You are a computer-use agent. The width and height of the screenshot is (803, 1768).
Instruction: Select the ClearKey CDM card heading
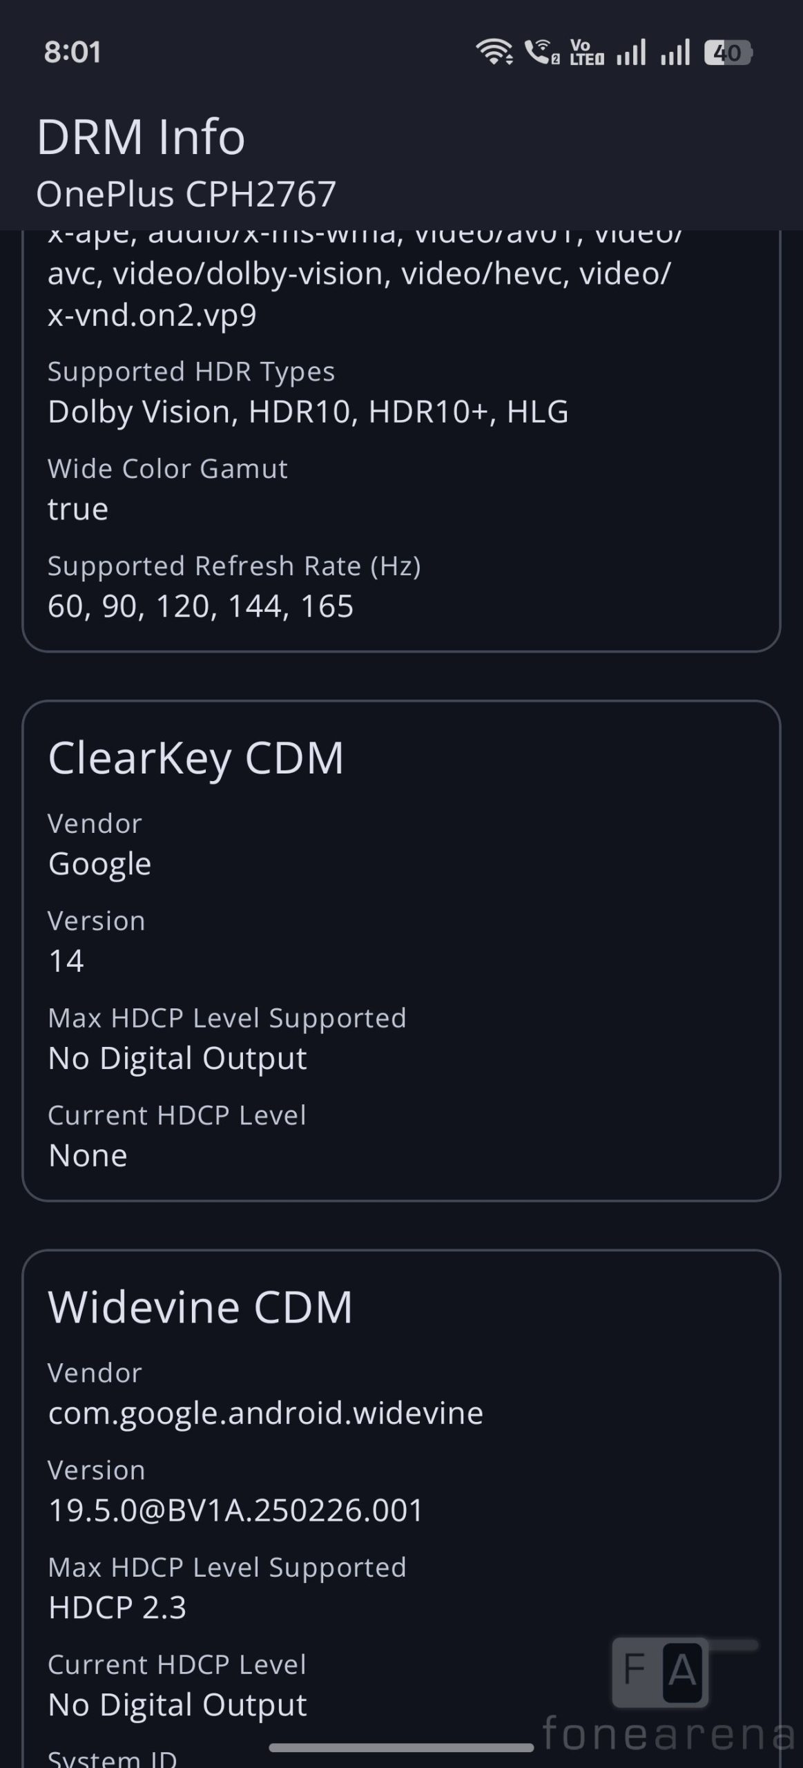[x=195, y=758]
